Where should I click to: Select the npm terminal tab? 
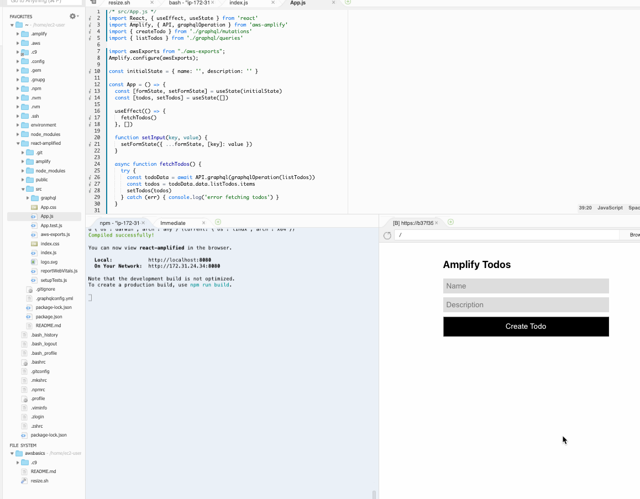coord(119,223)
